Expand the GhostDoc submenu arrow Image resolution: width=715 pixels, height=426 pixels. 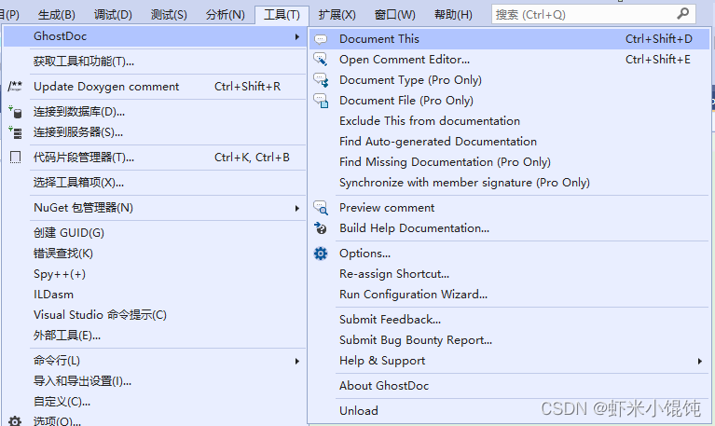296,36
